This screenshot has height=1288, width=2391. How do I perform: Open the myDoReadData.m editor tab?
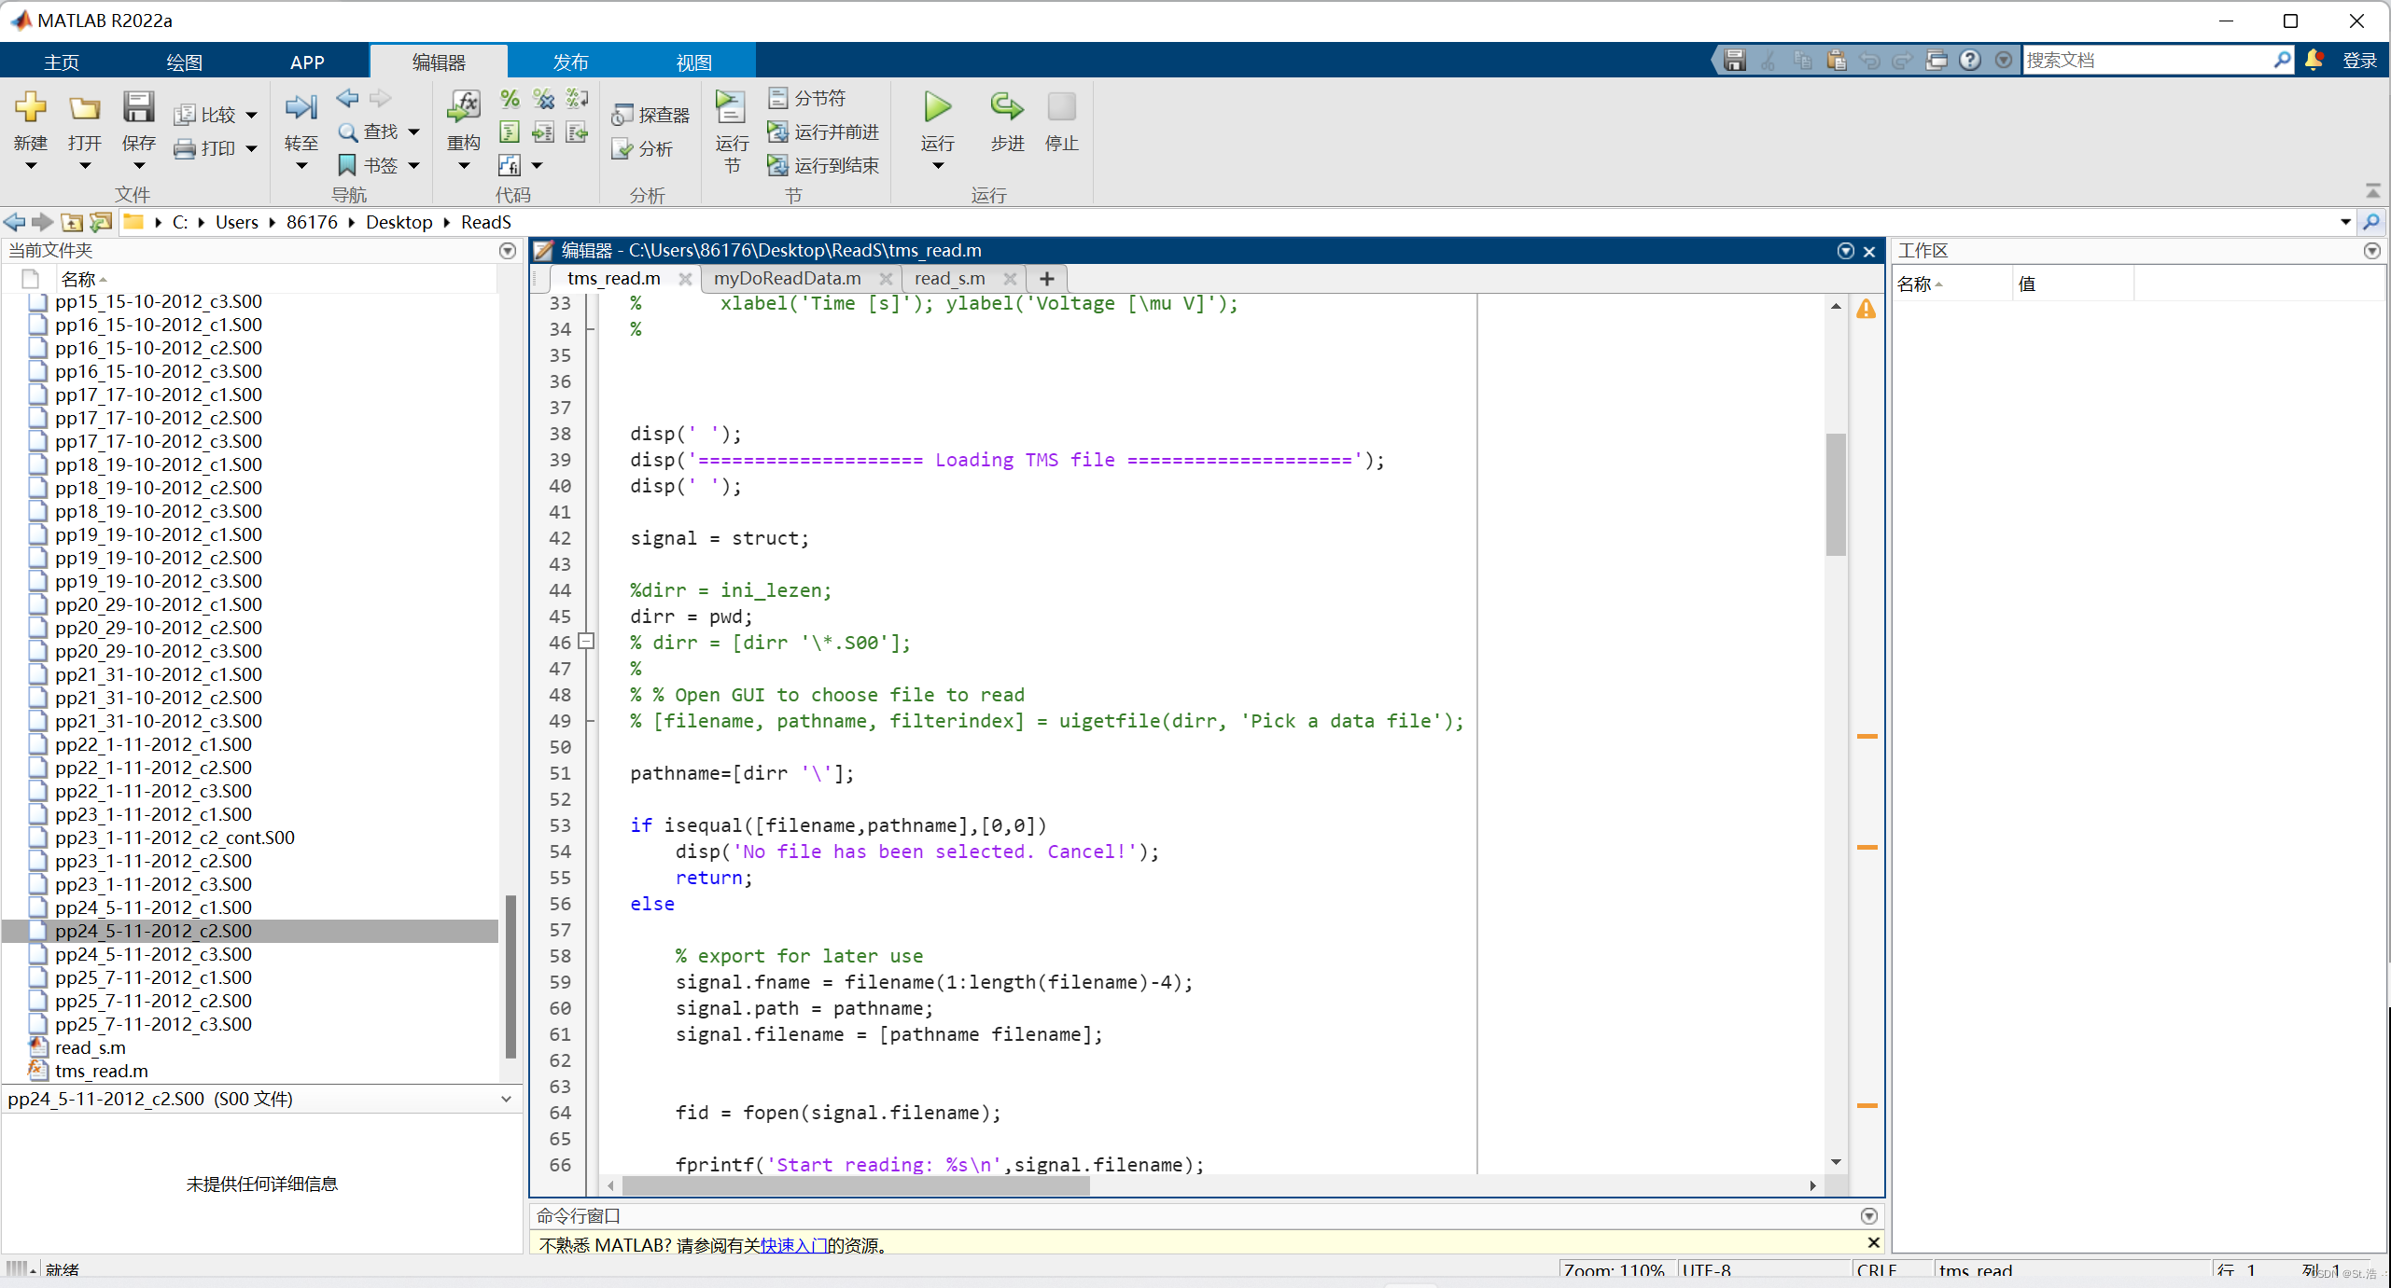click(x=787, y=278)
